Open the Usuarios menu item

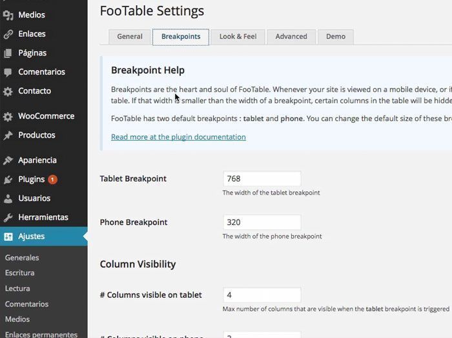pyautogui.click(x=44, y=198)
